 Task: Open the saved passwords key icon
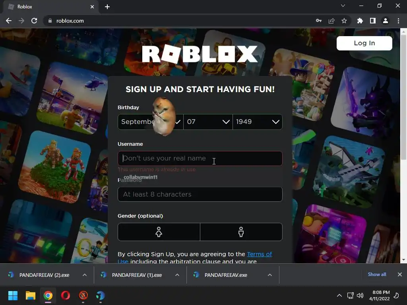point(319,21)
